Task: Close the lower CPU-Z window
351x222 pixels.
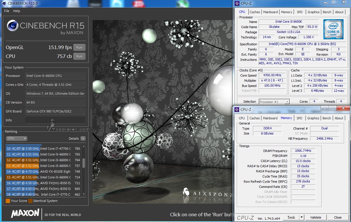Action: tap(343, 108)
